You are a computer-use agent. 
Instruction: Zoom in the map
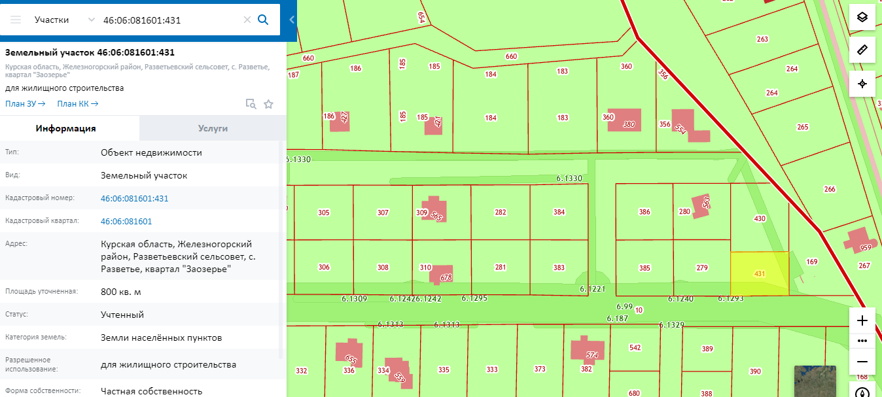(x=862, y=320)
